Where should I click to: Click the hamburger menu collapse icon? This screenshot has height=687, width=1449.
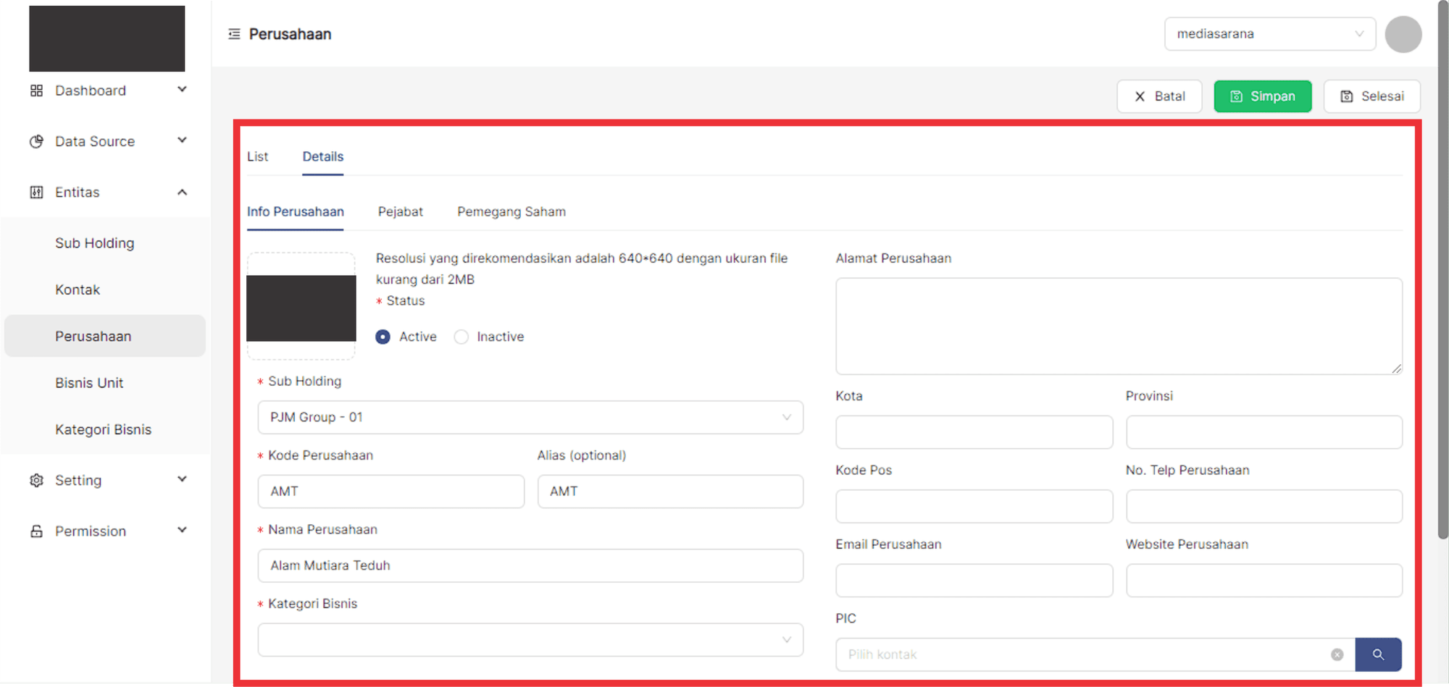(x=234, y=34)
